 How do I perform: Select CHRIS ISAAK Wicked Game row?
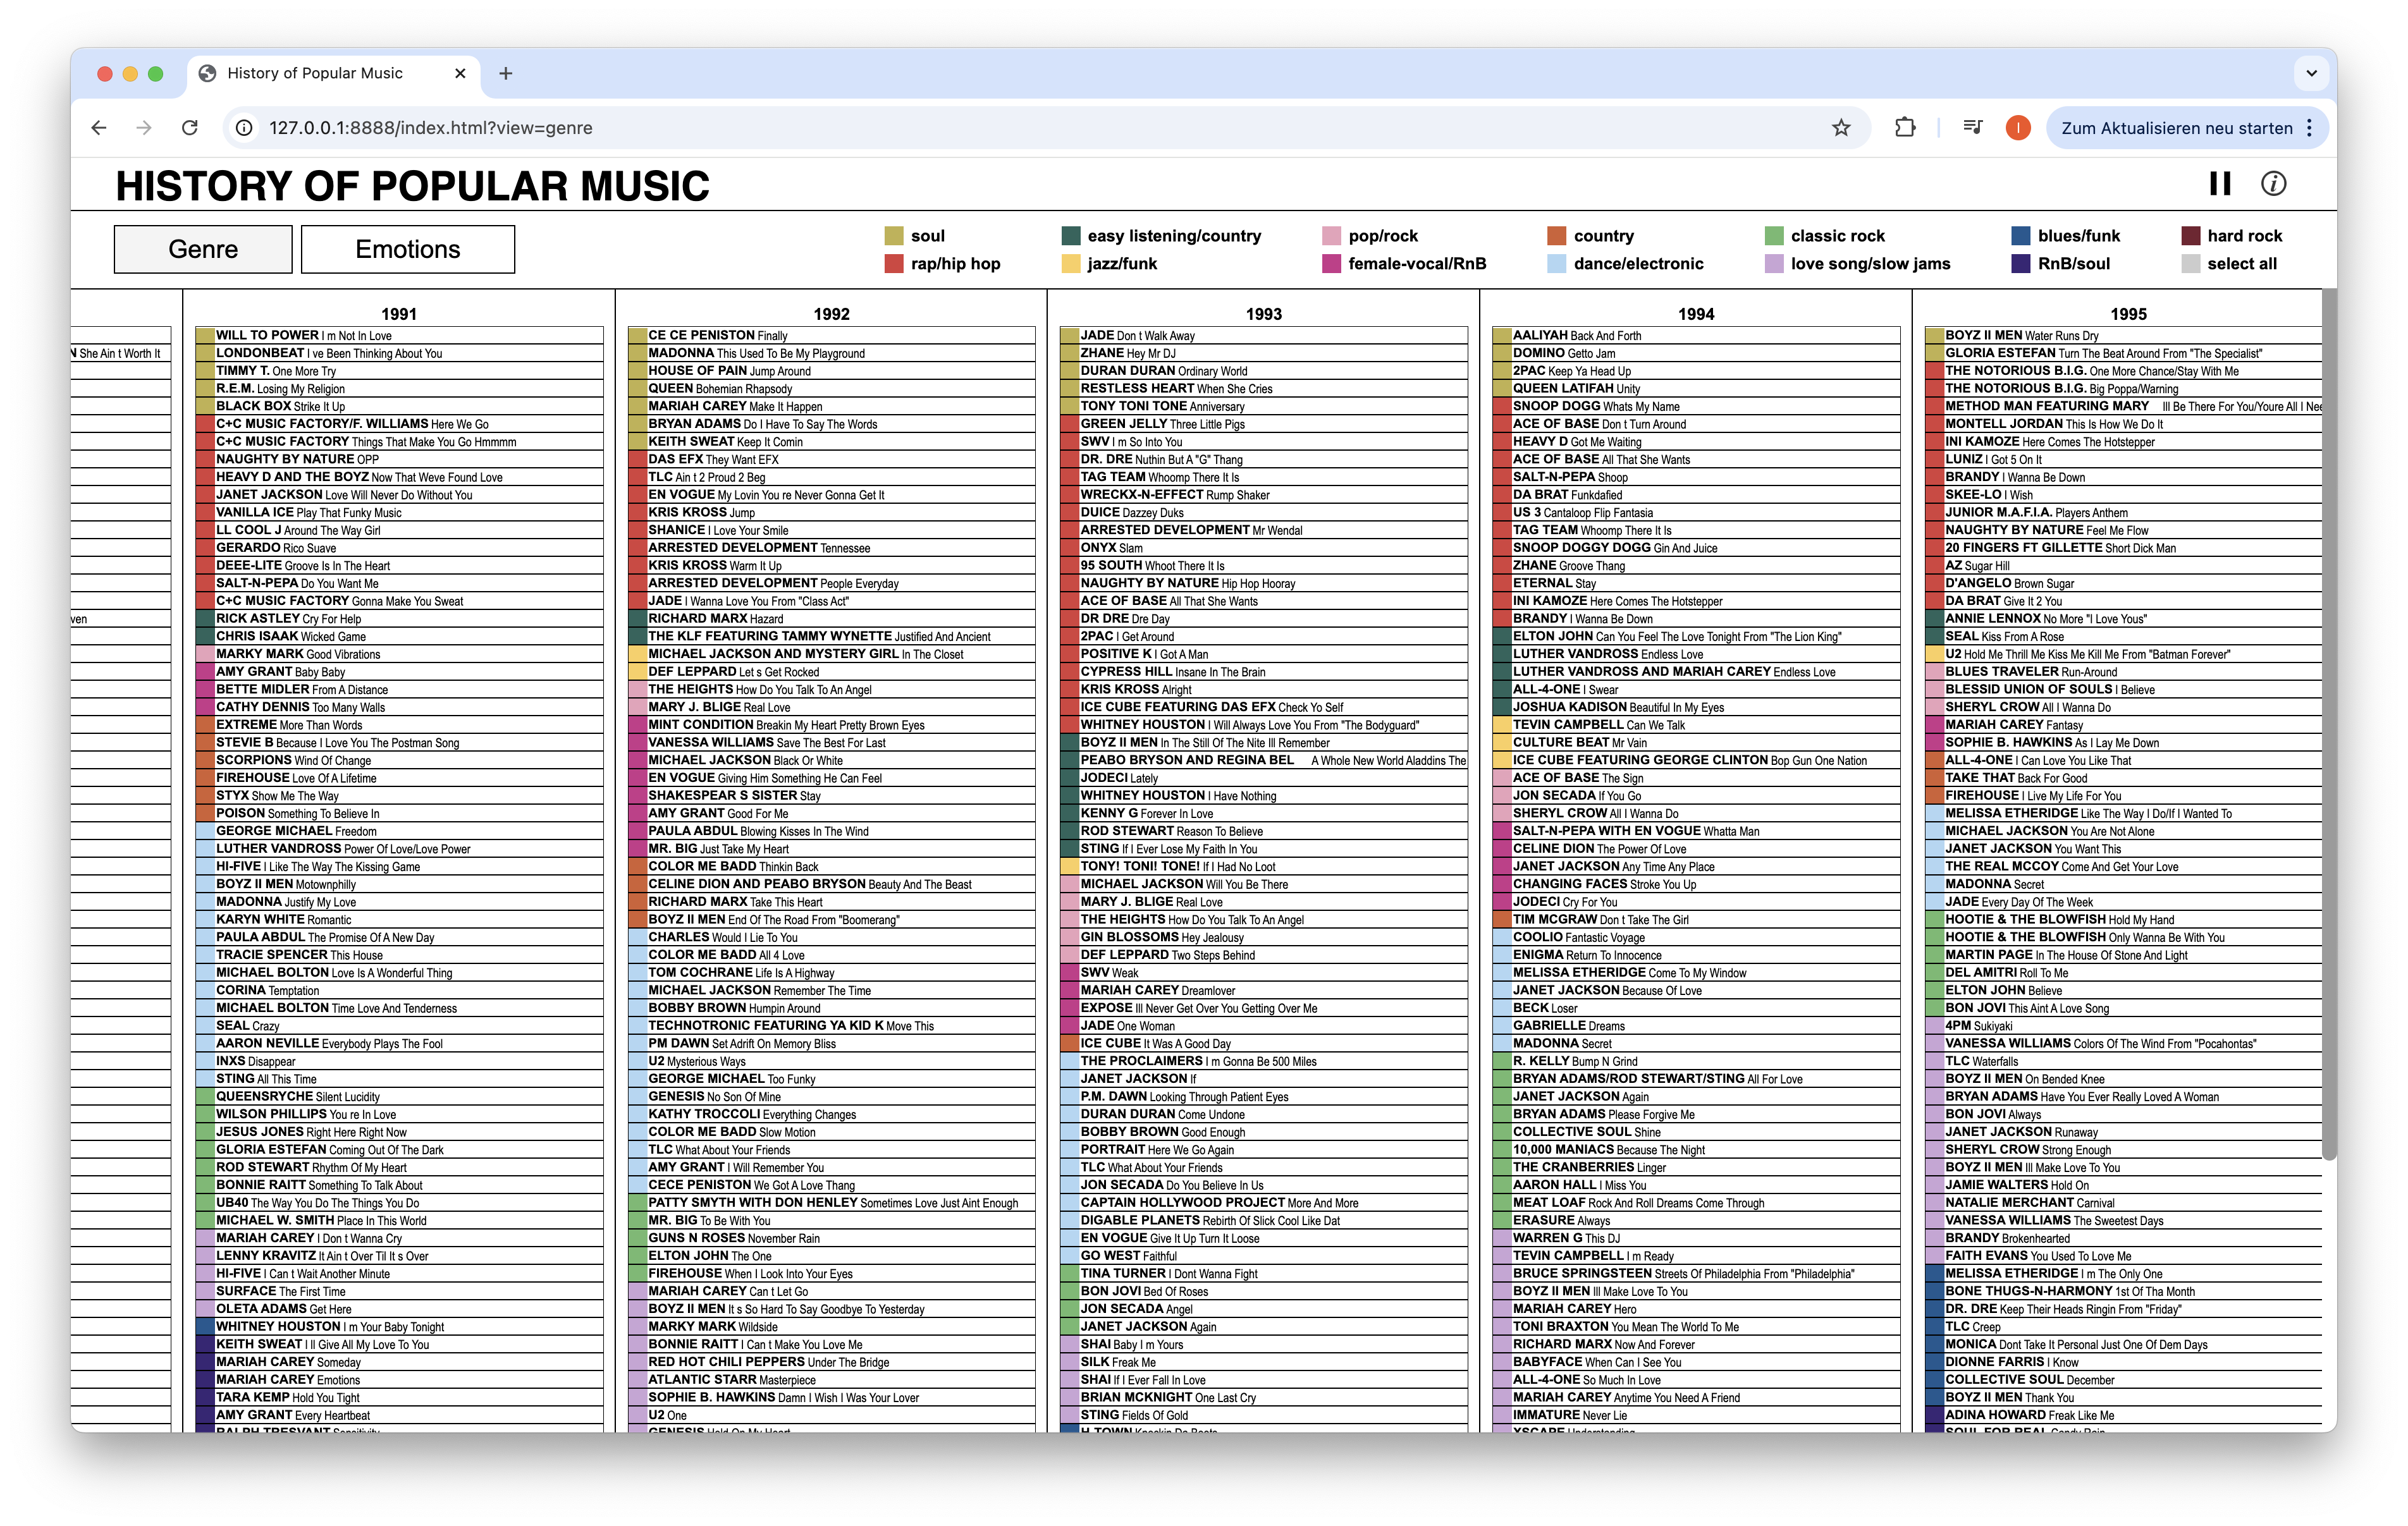(399, 637)
